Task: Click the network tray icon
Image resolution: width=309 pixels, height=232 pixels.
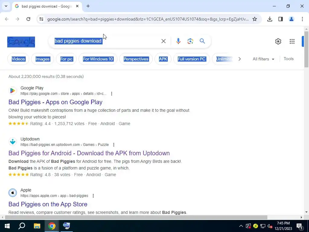Action: click(x=263, y=226)
